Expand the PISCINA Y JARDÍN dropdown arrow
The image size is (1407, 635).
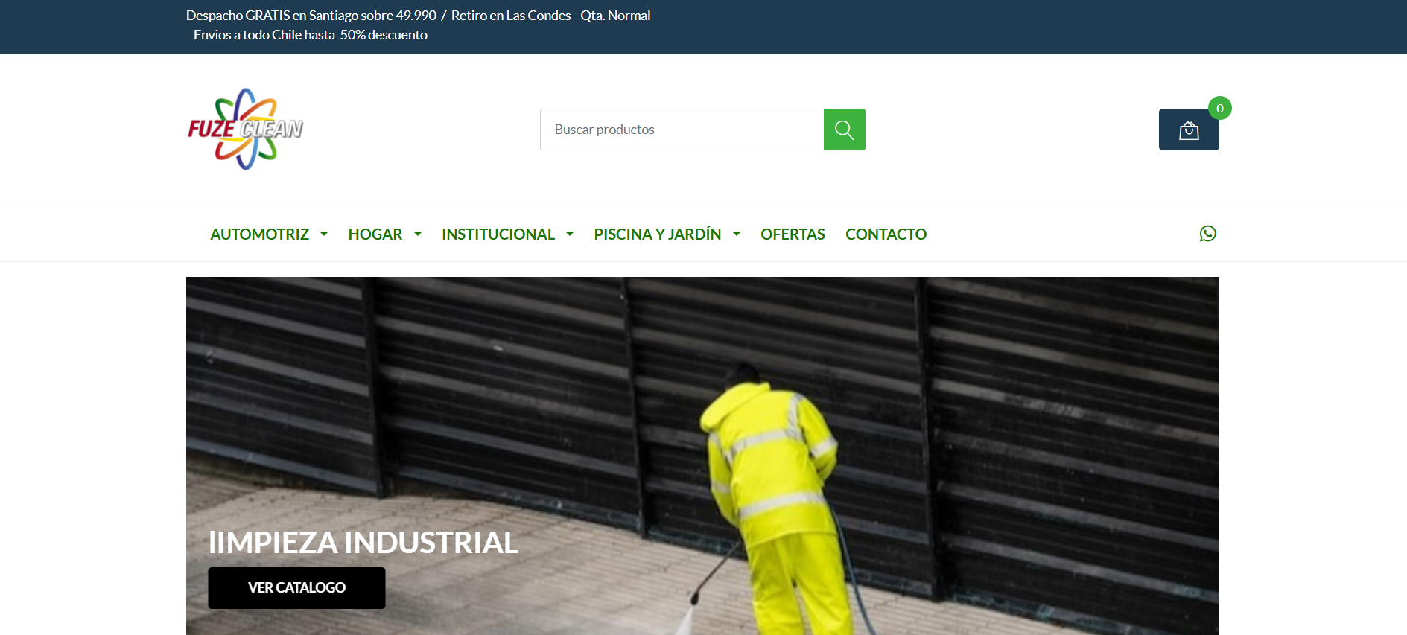point(737,234)
